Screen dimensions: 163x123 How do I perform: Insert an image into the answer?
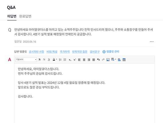pos(108,60)
